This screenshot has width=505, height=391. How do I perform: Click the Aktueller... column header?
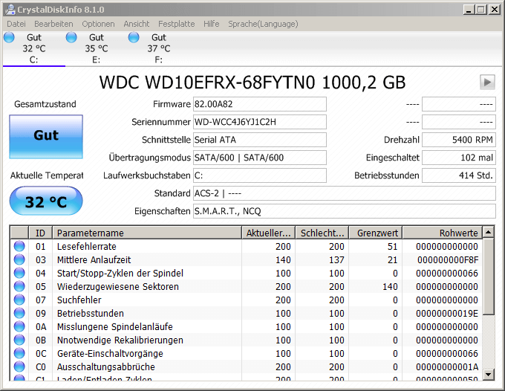coord(268,233)
